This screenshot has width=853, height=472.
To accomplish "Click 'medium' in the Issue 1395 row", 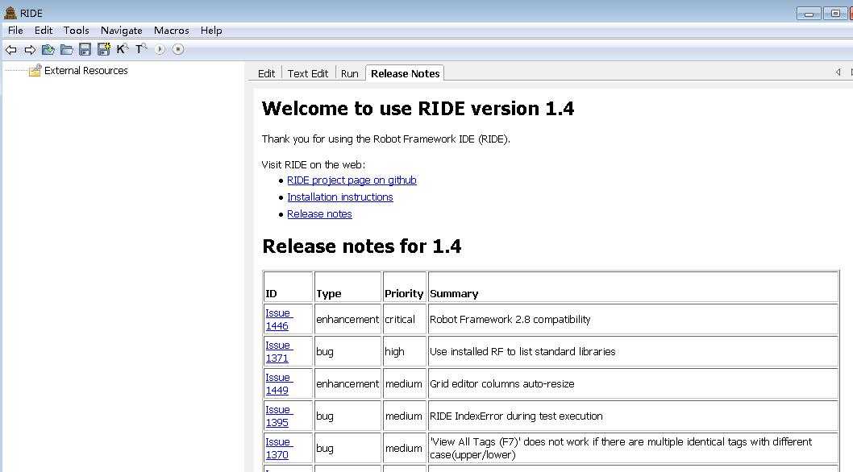I will pyautogui.click(x=404, y=416).
